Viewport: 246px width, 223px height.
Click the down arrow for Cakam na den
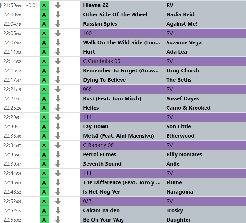[58, 211]
